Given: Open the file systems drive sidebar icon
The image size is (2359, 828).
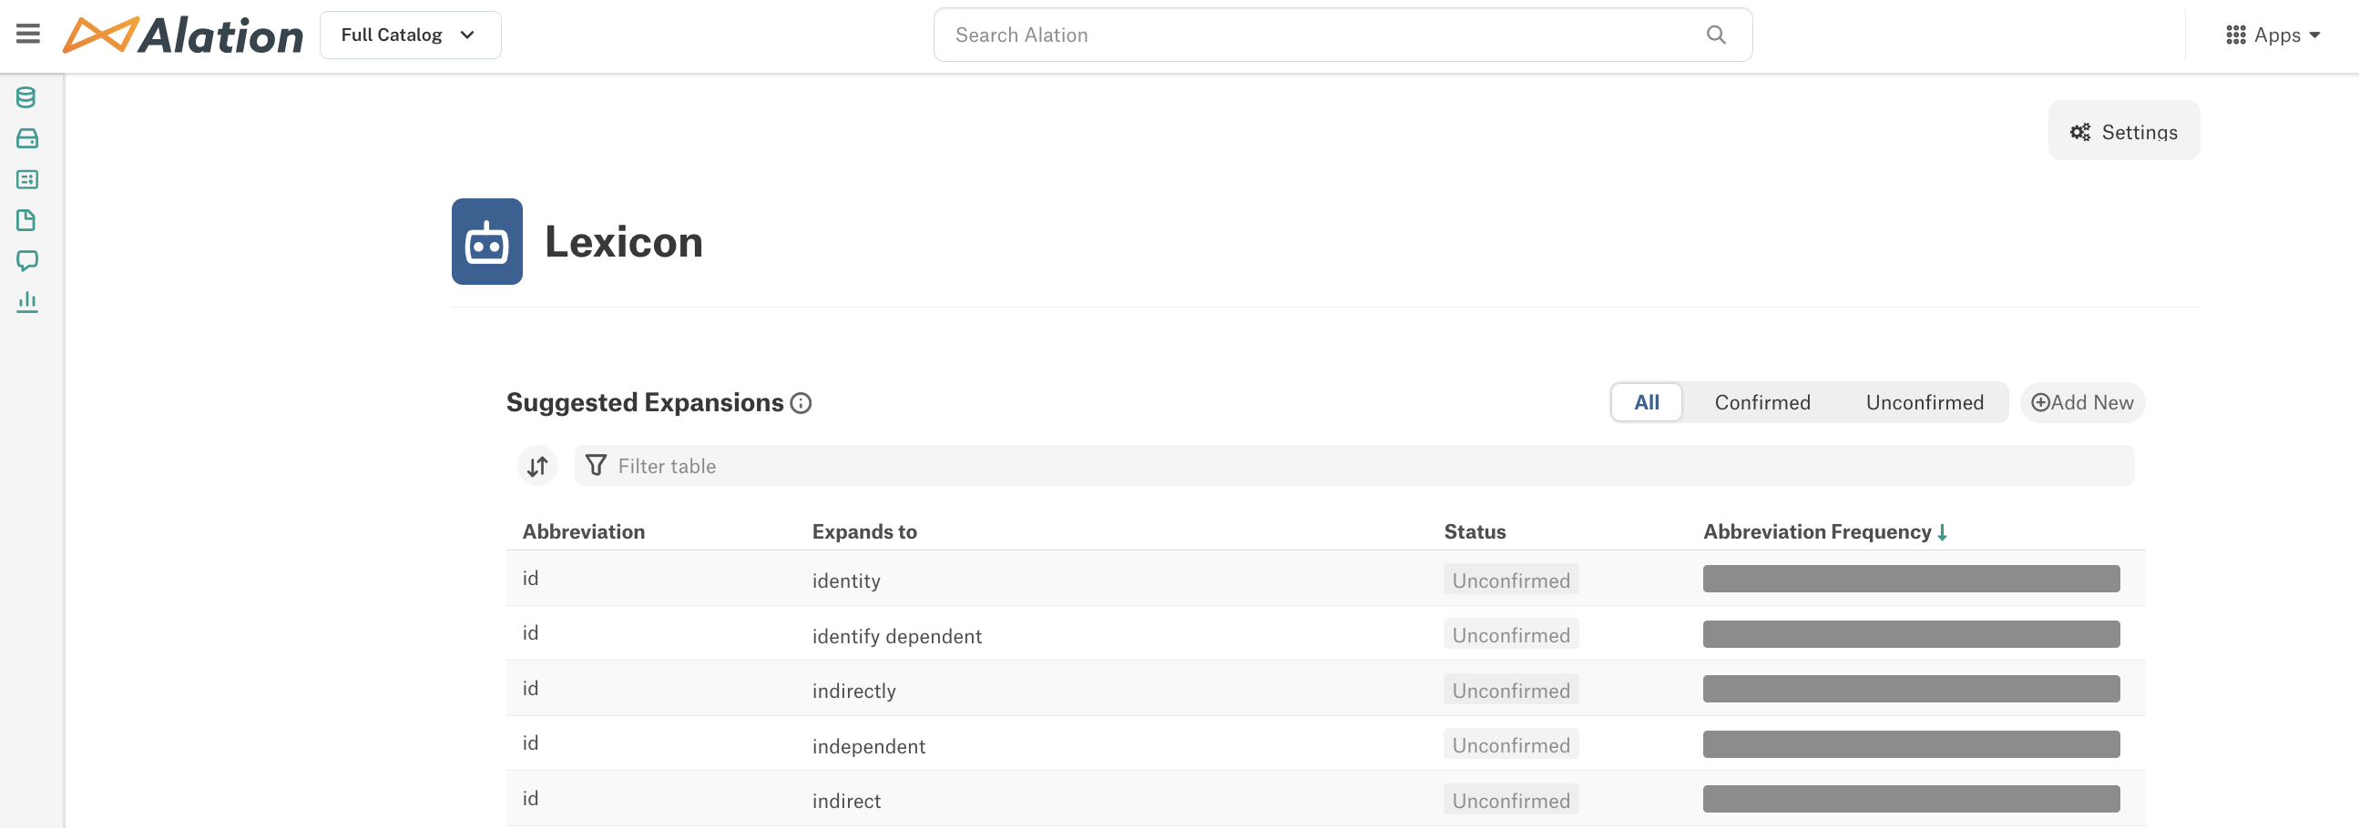Looking at the screenshot, I should coord(26,138).
